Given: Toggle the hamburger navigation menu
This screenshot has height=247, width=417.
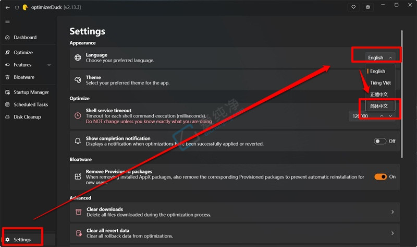Looking at the screenshot, I should (x=7, y=21).
